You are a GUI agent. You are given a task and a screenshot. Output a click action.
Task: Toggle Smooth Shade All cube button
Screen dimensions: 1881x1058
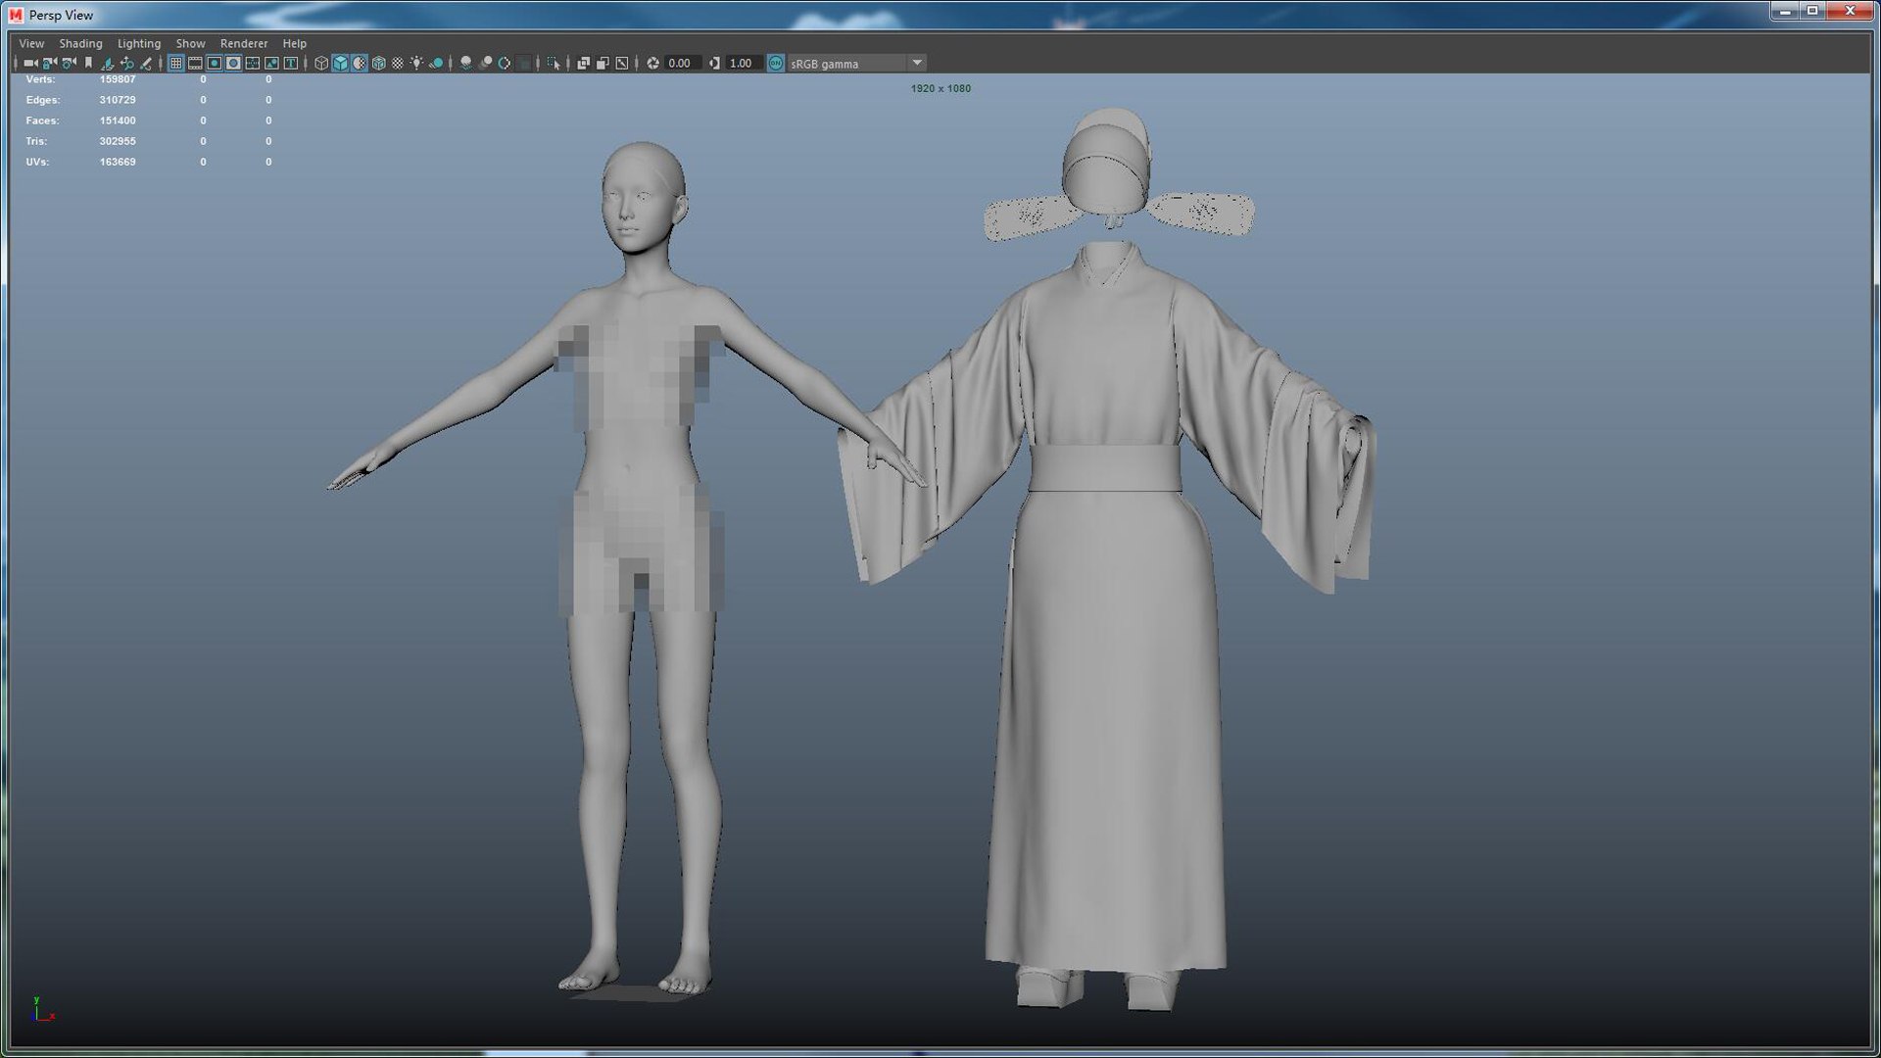pyautogui.click(x=340, y=63)
